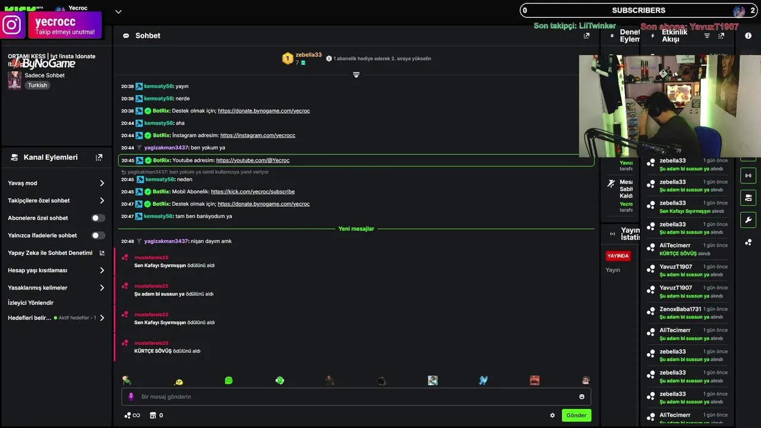Insert the yellow emote from the emote row

(x=178, y=381)
